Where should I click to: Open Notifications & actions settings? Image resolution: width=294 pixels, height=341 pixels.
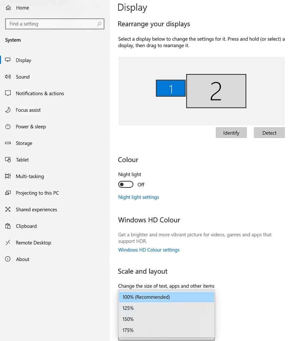tap(40, 93)
